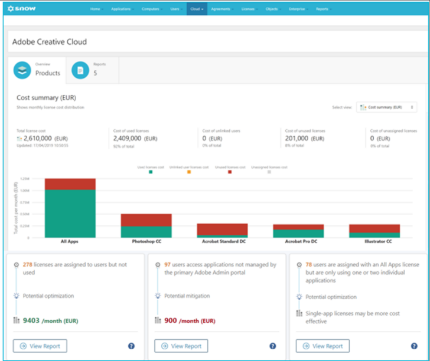This screenshot has width=430, height=361.
Task: Click lightbulb icon beside Potential mitigation
Action: (x=158, y=296)
